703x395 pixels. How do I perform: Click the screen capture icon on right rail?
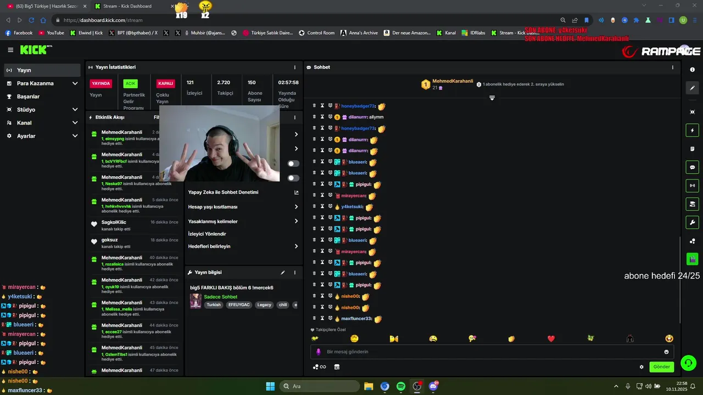(692, 112)
